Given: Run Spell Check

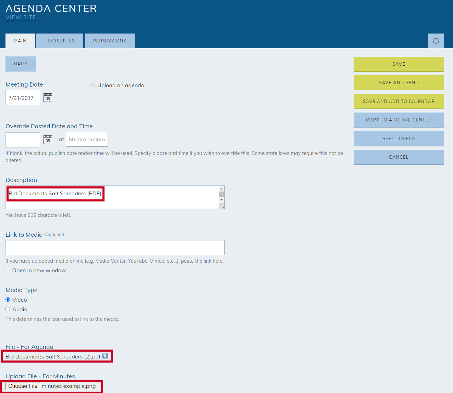Looking at the screenshot, I should pyautogui.click(x=399, y=139).
